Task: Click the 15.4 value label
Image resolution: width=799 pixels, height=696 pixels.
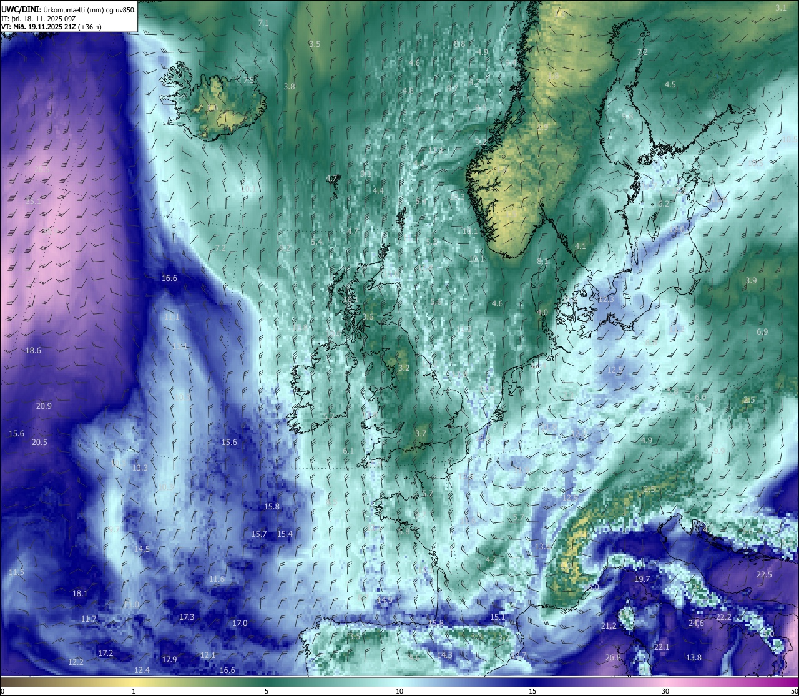Action: tap(285, 534)
